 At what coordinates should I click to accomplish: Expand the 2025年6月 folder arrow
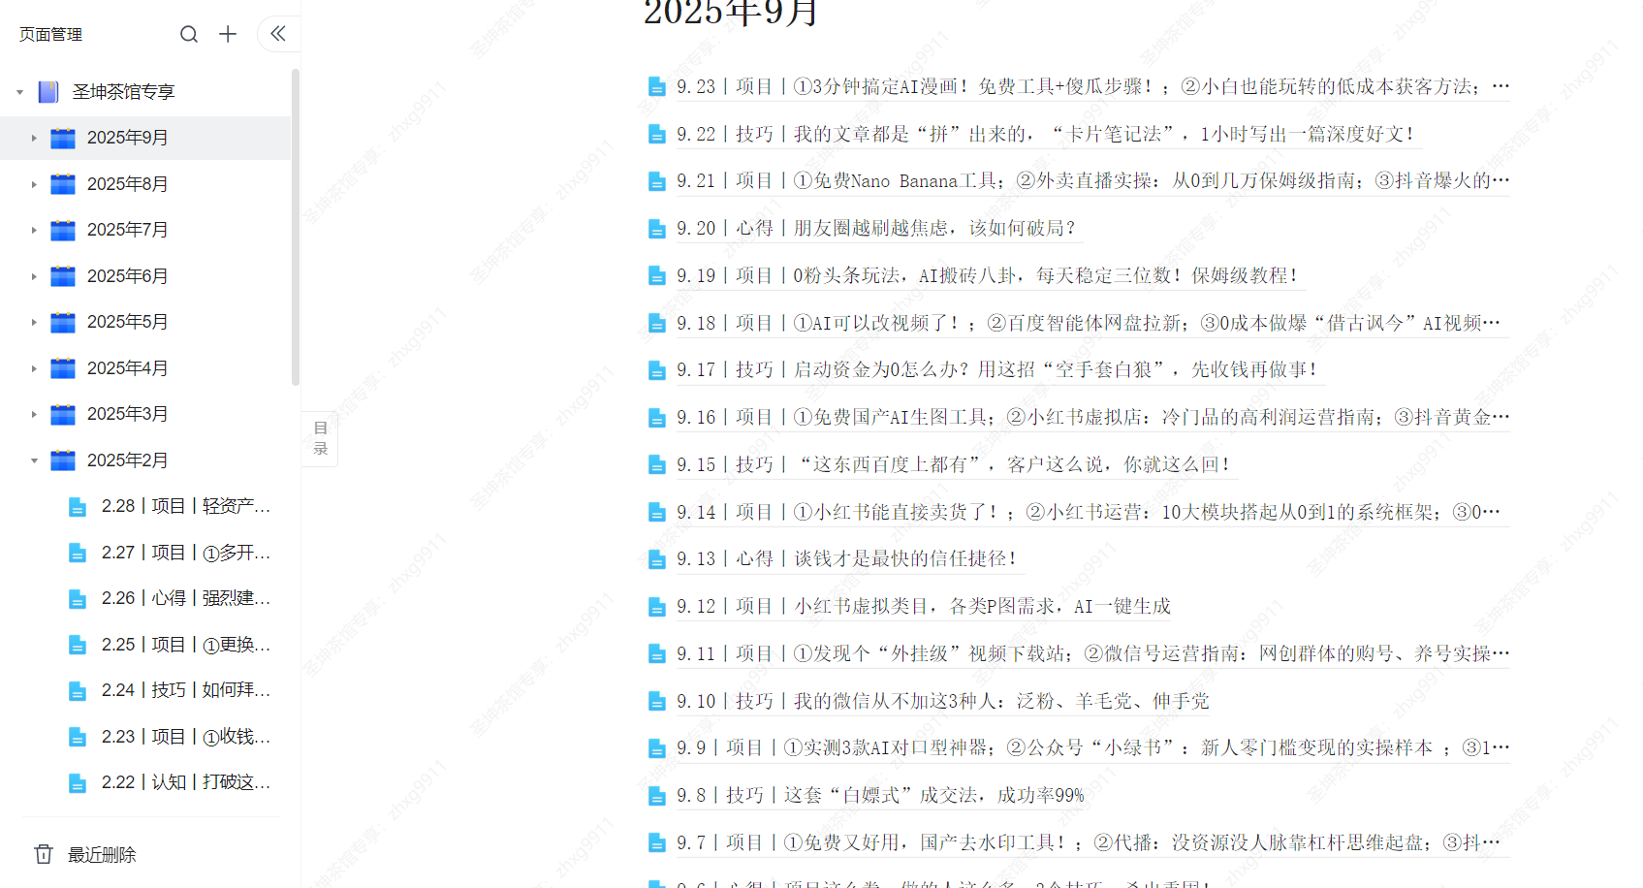pyautogui.click(x=34, y=276)
